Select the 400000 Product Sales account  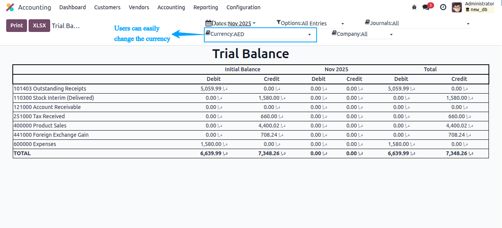pyautogui.click(x=40, y=126)
